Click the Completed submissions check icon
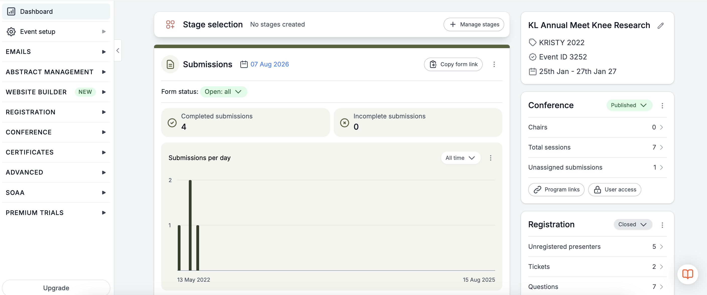 172,123
